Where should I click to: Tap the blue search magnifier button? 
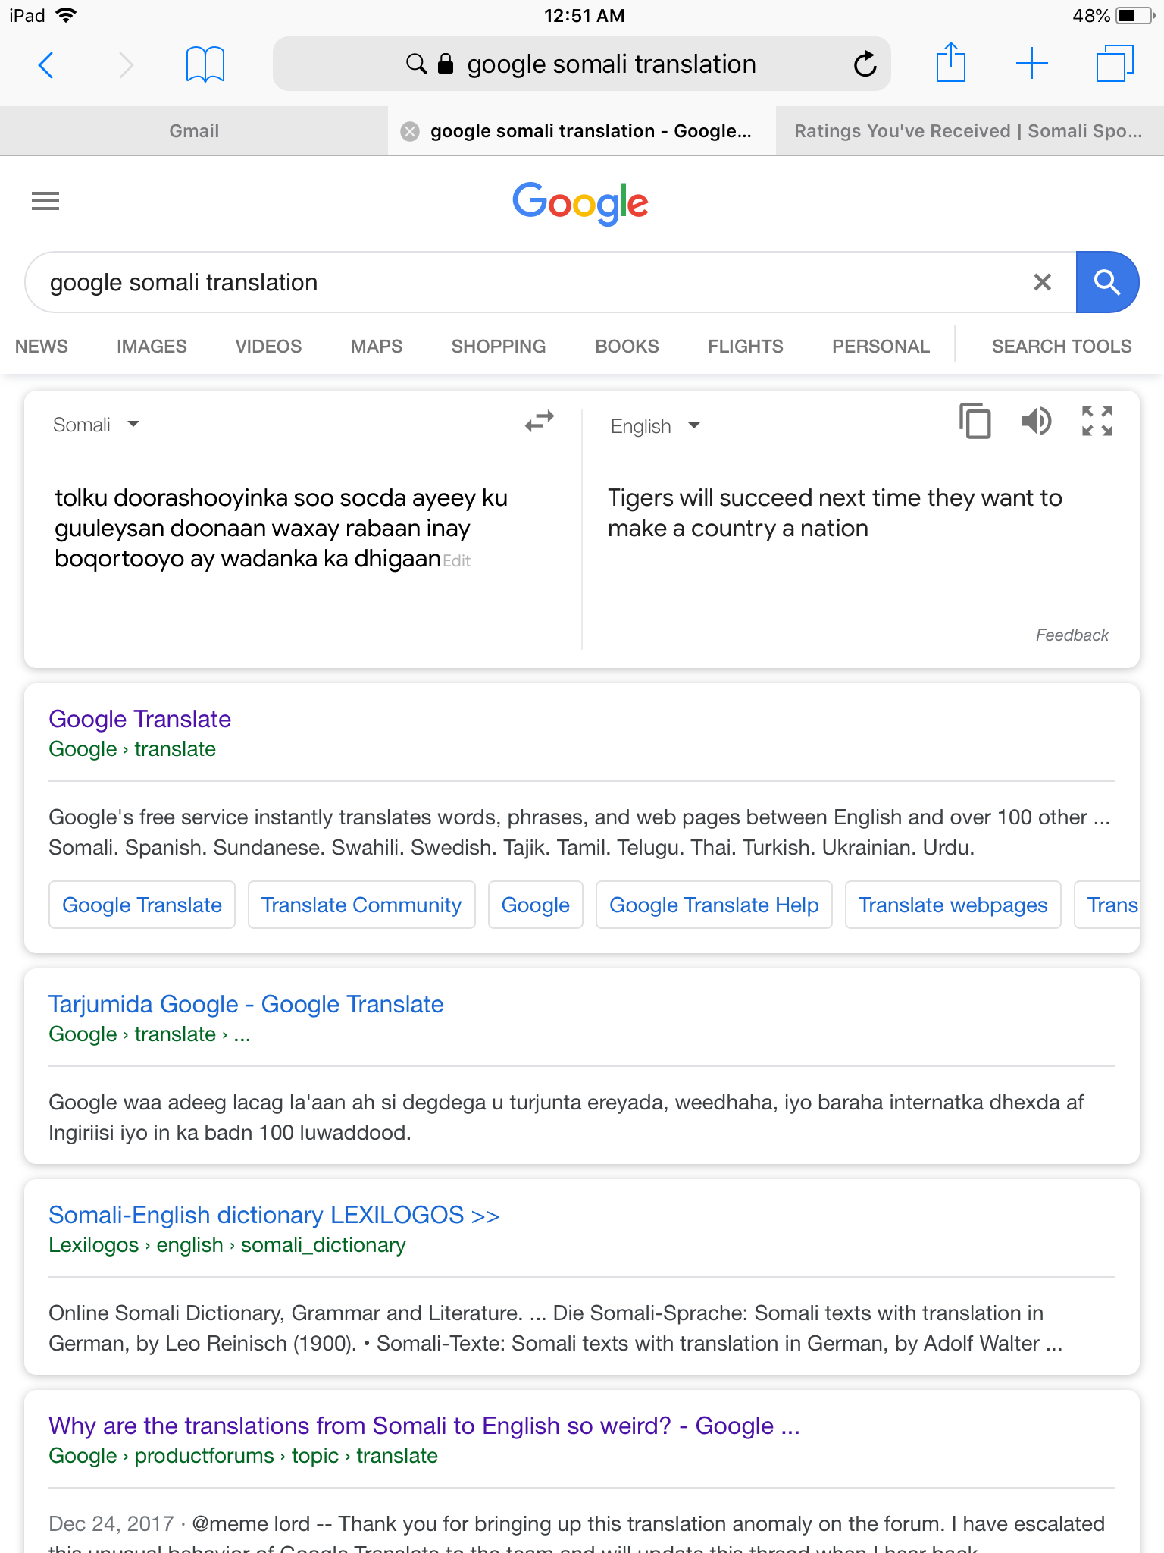pos(1107,282)
